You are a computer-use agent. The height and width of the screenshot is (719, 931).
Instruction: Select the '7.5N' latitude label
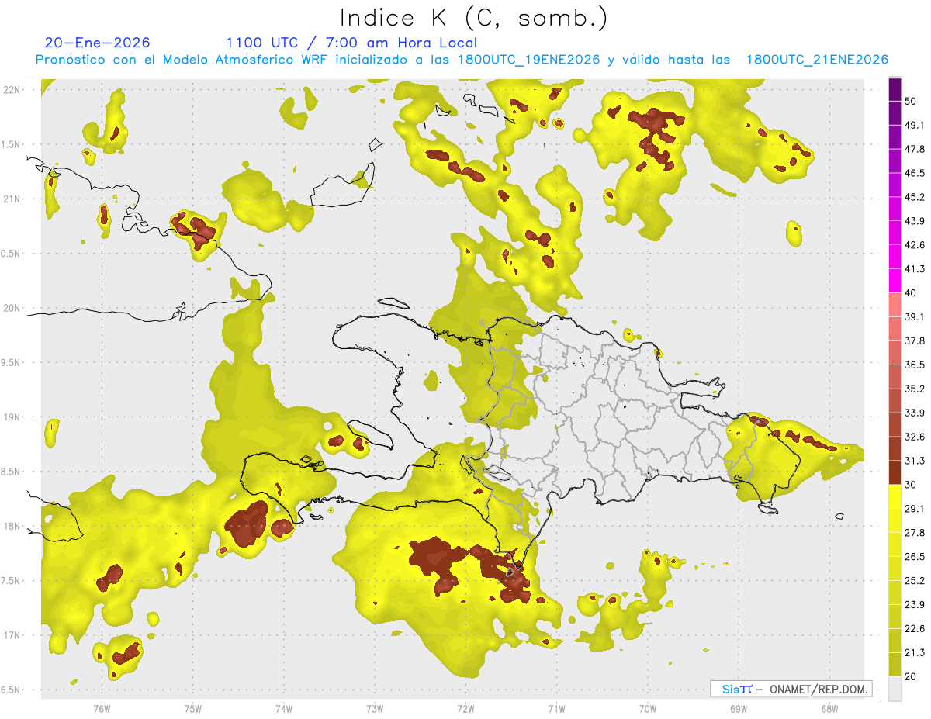(12, 581)
